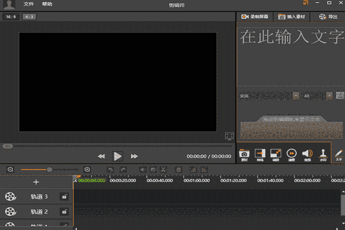Toggle lock on 轨道 3 track
Viewport: 345px width, 230px height.
click(64, 197)
